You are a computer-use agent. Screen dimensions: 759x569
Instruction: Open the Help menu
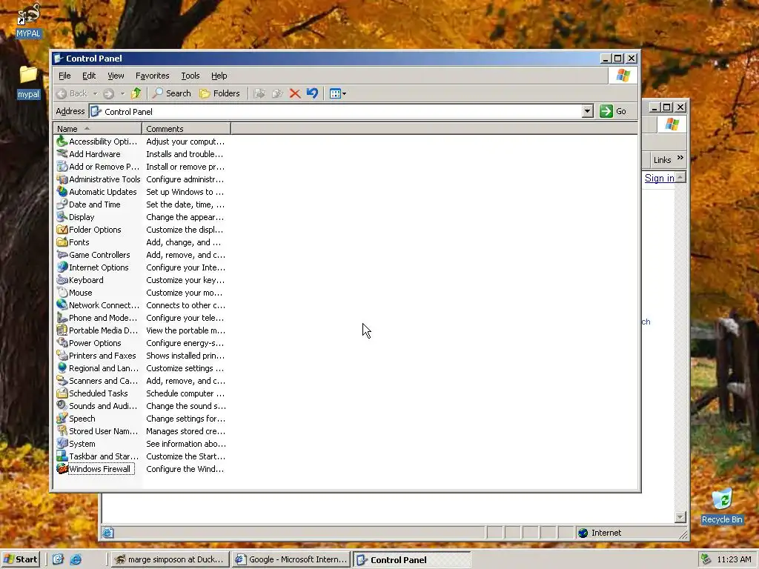[x=219, y=76]
